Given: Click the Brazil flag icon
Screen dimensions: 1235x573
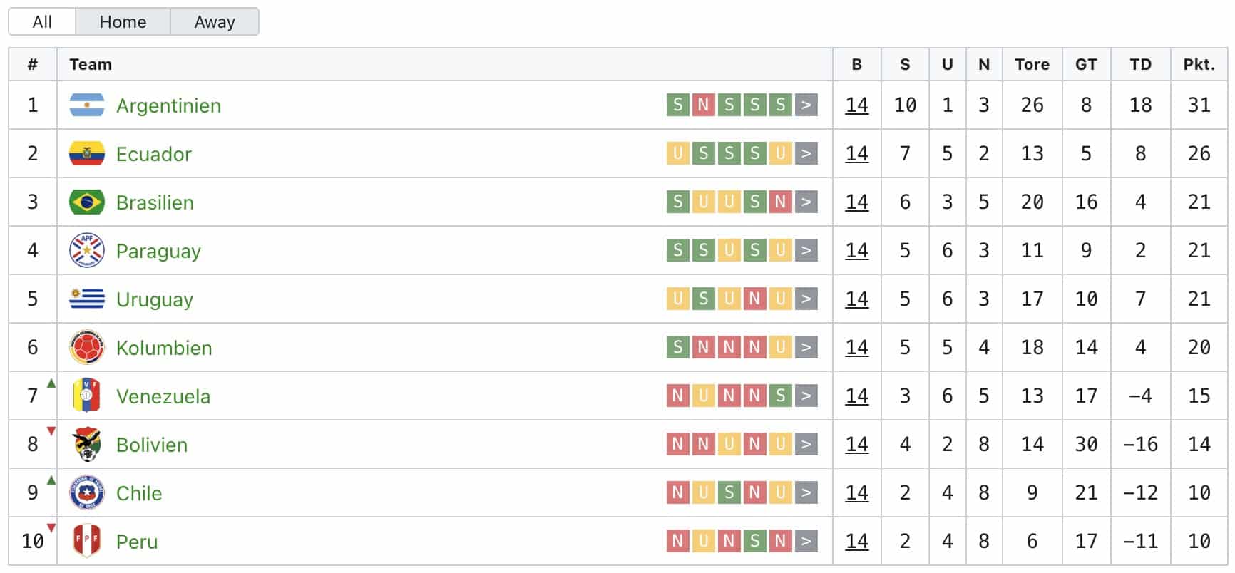Looking at the screenshot, I should click(x=87, y=202).
